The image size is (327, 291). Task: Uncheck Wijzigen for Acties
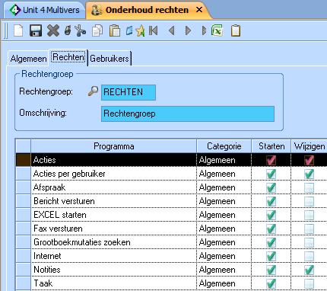[x=309, y=160]
